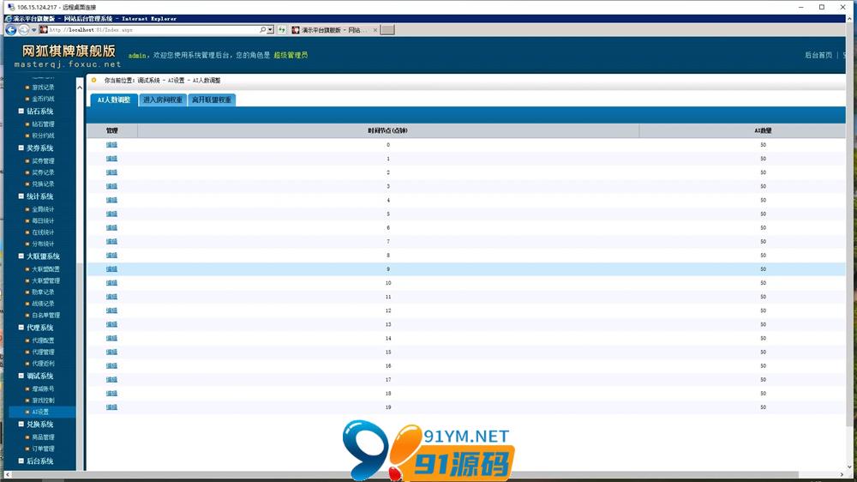Open 游戏记录 in the sidebar

coord(43,87)
